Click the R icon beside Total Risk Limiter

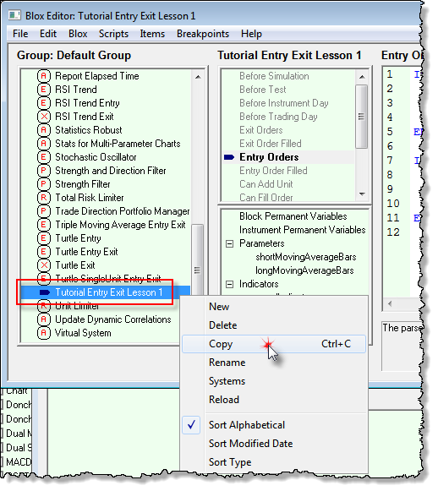[44, 198]
